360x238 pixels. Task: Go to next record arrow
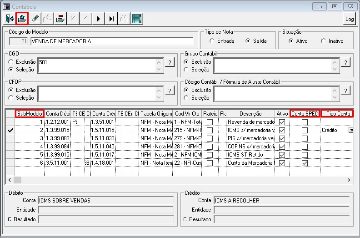(x=99, y=19)
